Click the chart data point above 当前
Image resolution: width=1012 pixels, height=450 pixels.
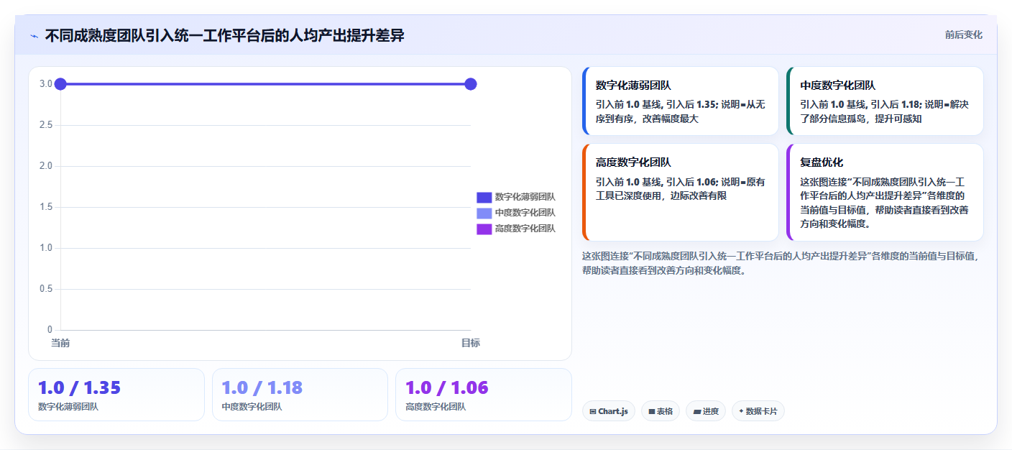point(60,84)
